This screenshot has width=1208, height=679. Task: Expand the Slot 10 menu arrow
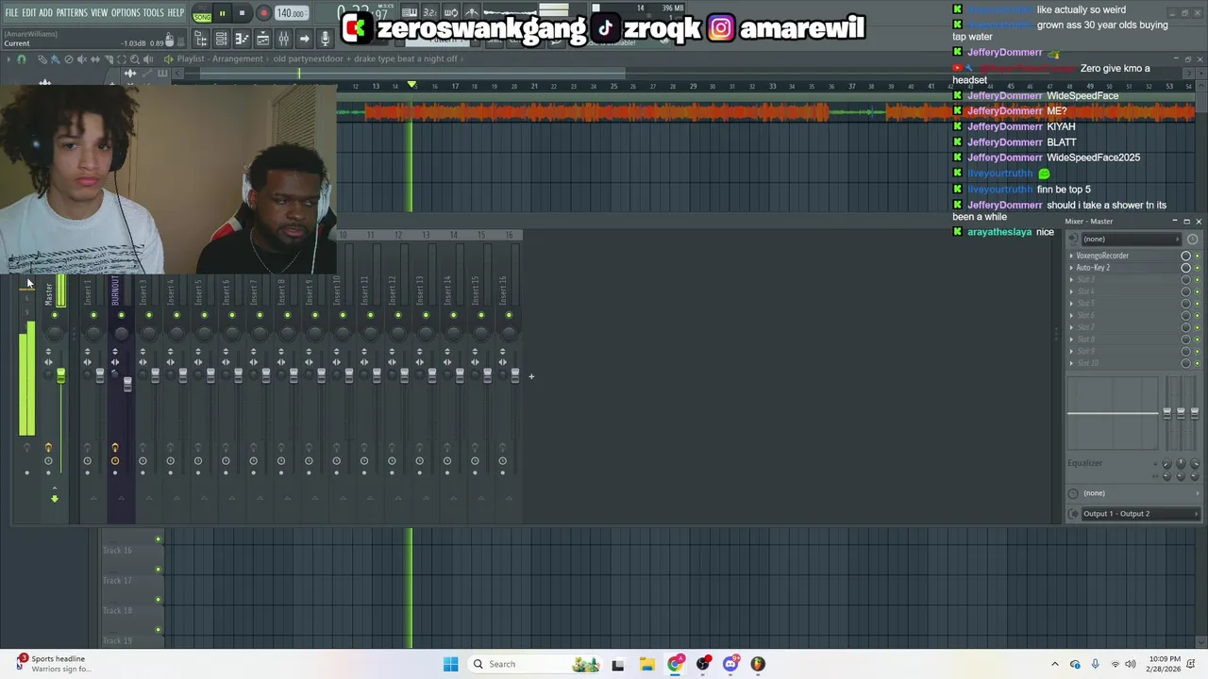(1071, 363)
